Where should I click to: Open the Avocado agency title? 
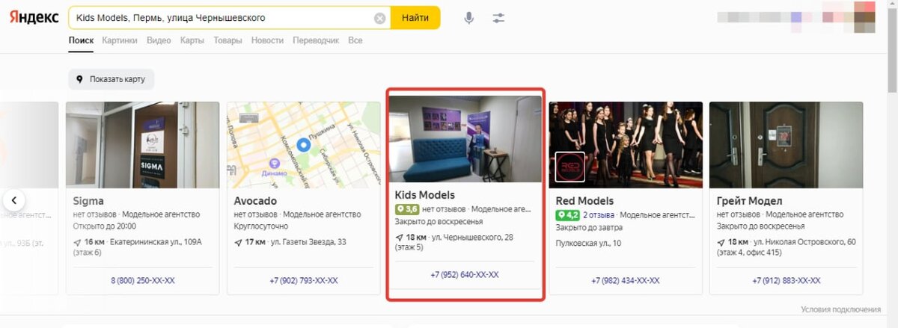click(255, 201)
